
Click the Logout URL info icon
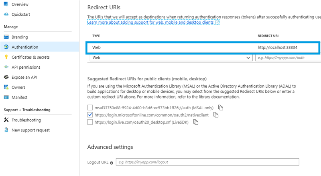111,162
